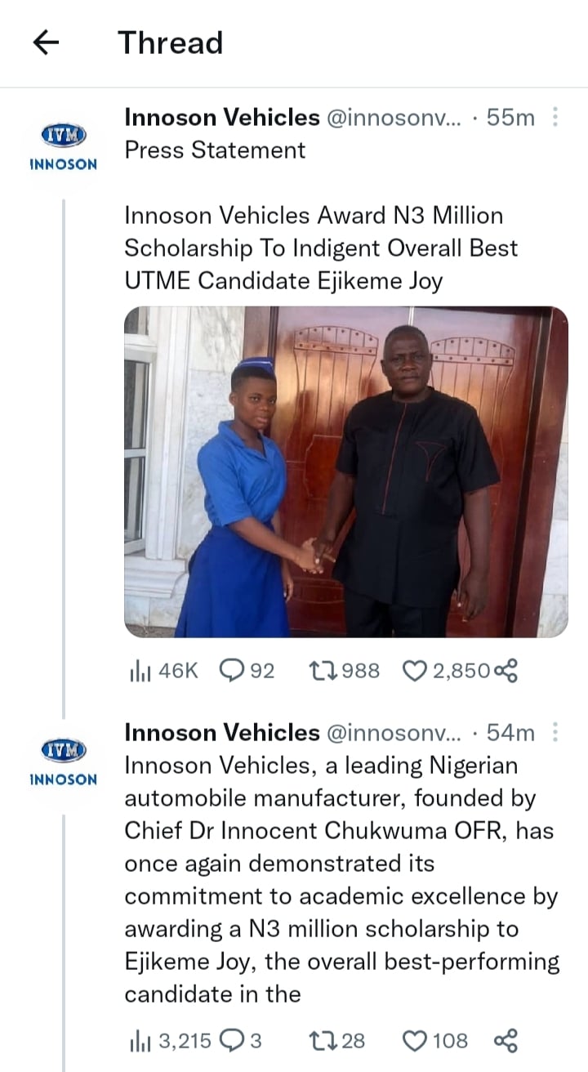The image size is (588, 1072).
Task: Retweet the first Innoson press statement tweet
Action: click(322, 671)
